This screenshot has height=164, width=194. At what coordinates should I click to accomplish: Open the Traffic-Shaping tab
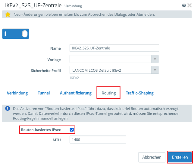tap(139, 93)
